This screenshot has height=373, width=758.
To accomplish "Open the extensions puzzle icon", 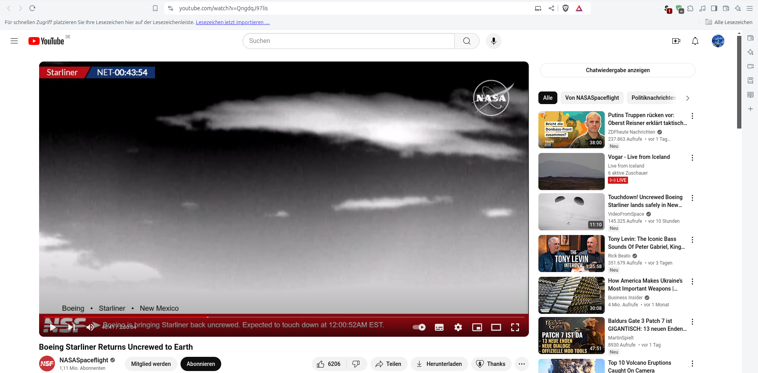I will coord(690,8).
